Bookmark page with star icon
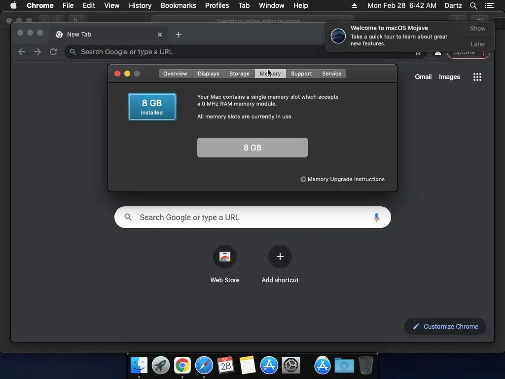Viewport: 505px width, 379px height. coord(418,52)
